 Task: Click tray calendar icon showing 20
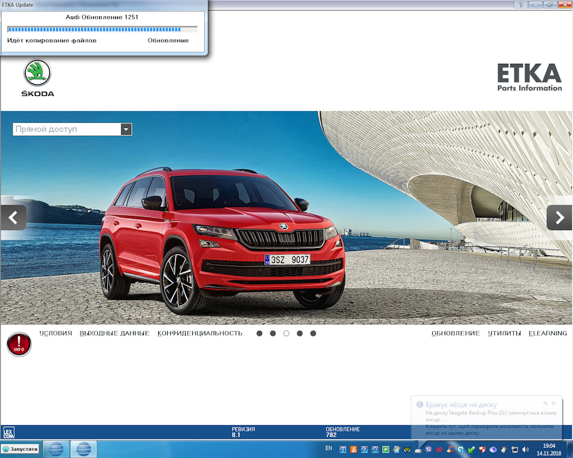(375, 450)
